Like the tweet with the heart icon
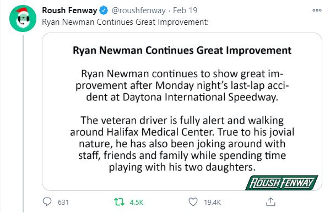The image size is (330, 213). coord(193,202)
